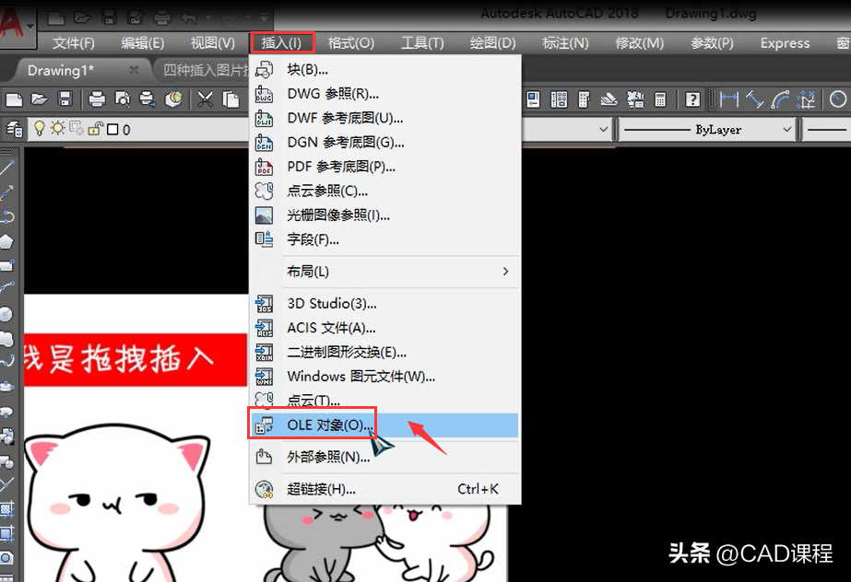Choose 3D Studio(3)... menu entry
Viewport: 851px width, 582px height.
385,304
